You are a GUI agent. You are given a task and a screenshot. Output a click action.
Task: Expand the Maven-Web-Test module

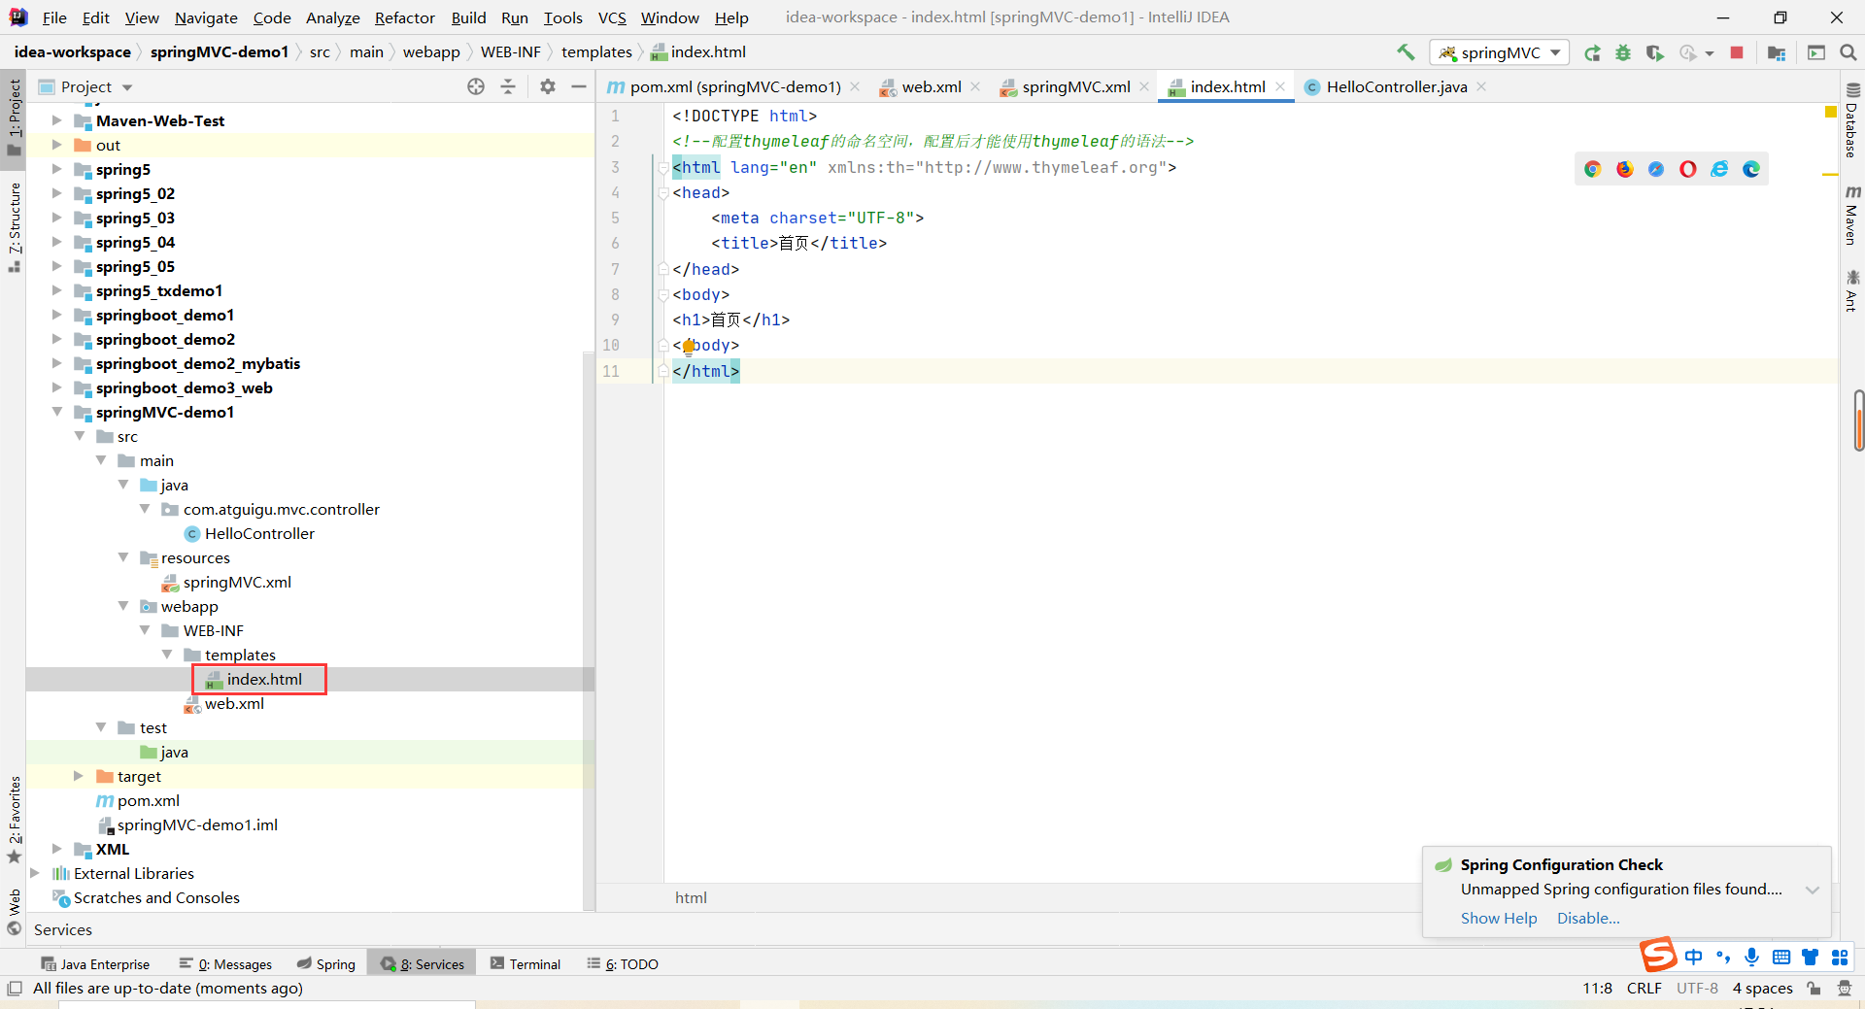[x=56, y=120]
